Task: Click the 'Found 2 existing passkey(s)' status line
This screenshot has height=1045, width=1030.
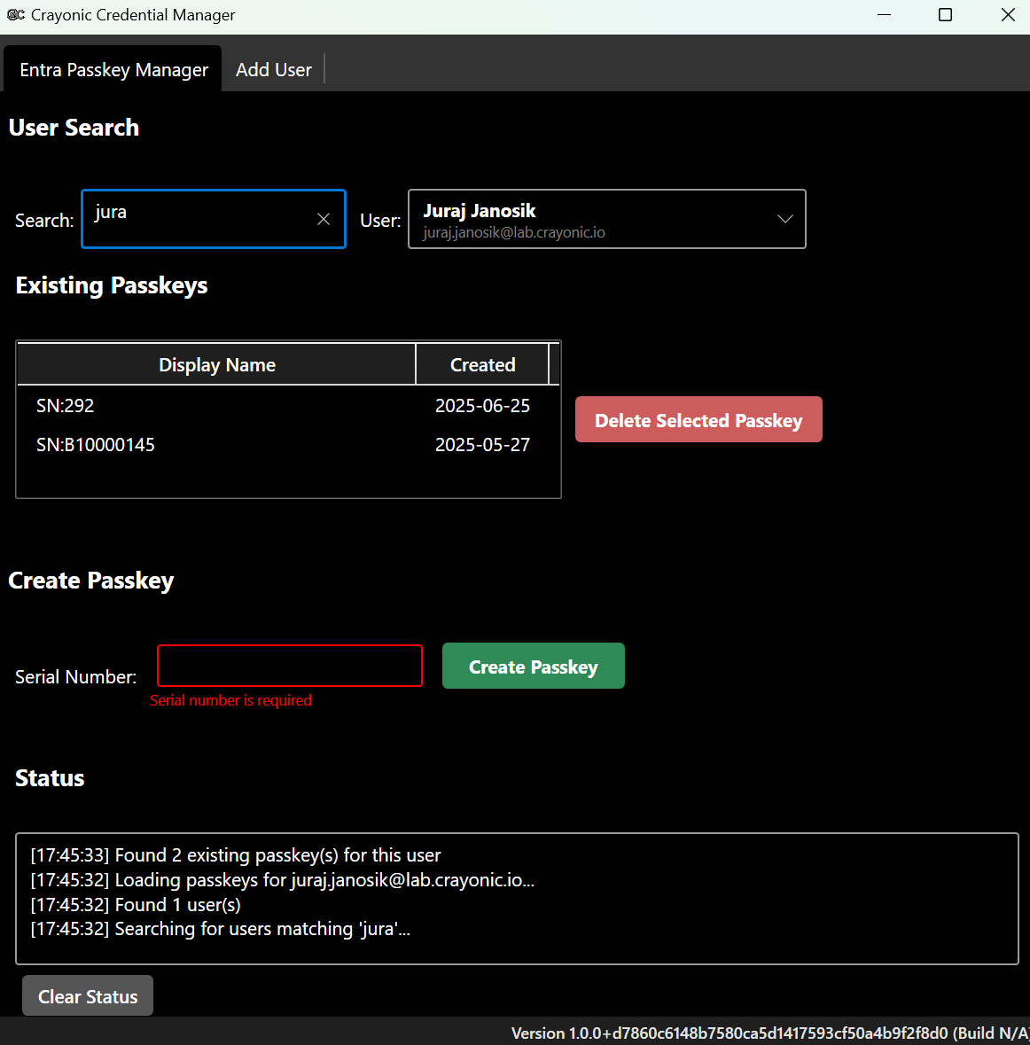Action: click(235, 855)
